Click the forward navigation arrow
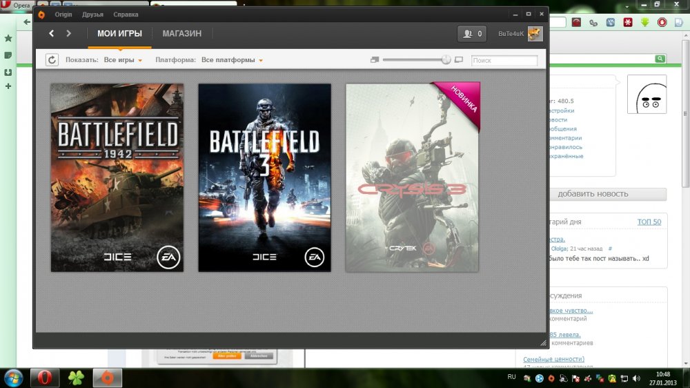Image resolution: width=690 pixels, height=388 pixels. [68, 33]
